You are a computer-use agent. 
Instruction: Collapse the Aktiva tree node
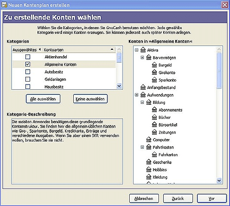[x=137, y=50]
